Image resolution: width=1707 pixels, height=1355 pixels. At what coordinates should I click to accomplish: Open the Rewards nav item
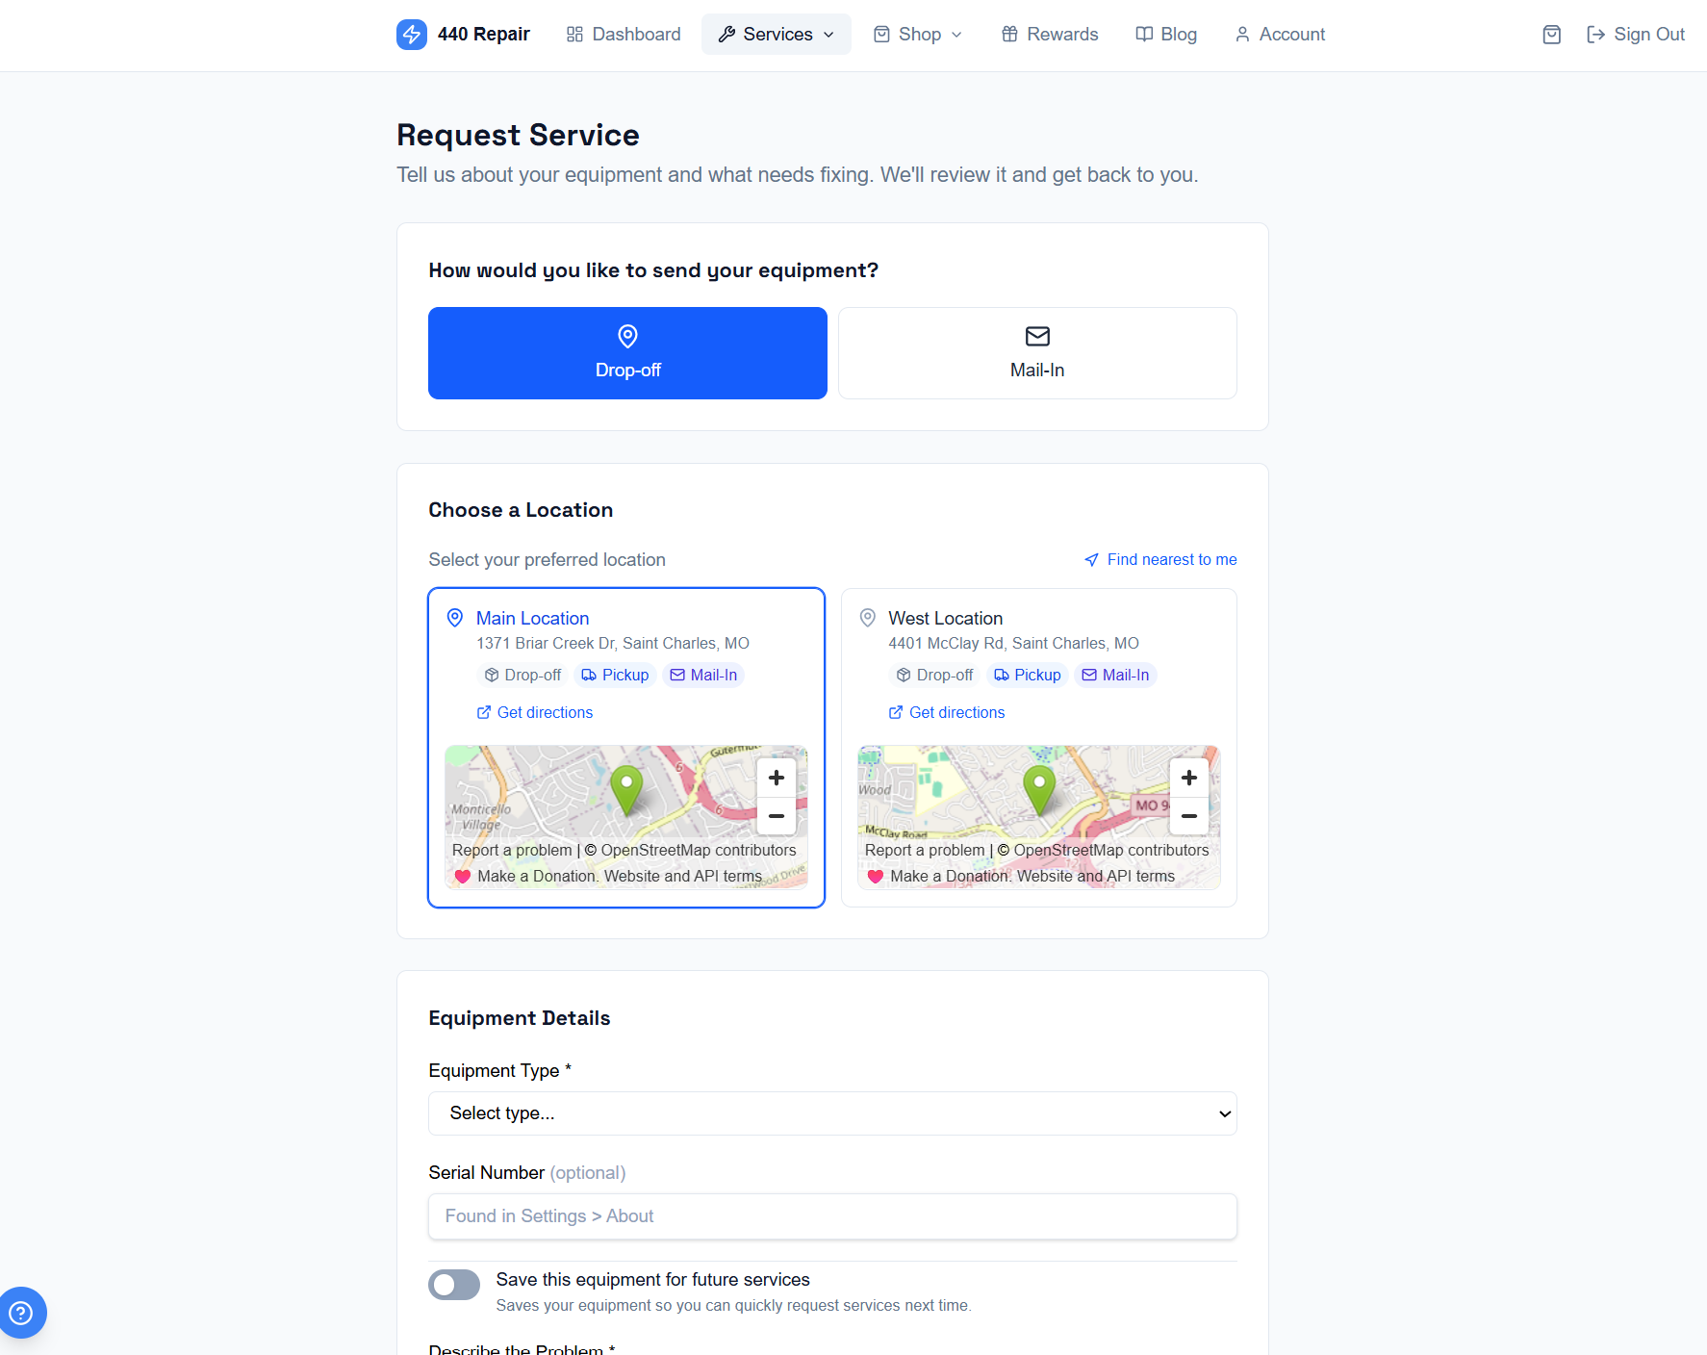pyautogui.click(x=1050, y=35)
